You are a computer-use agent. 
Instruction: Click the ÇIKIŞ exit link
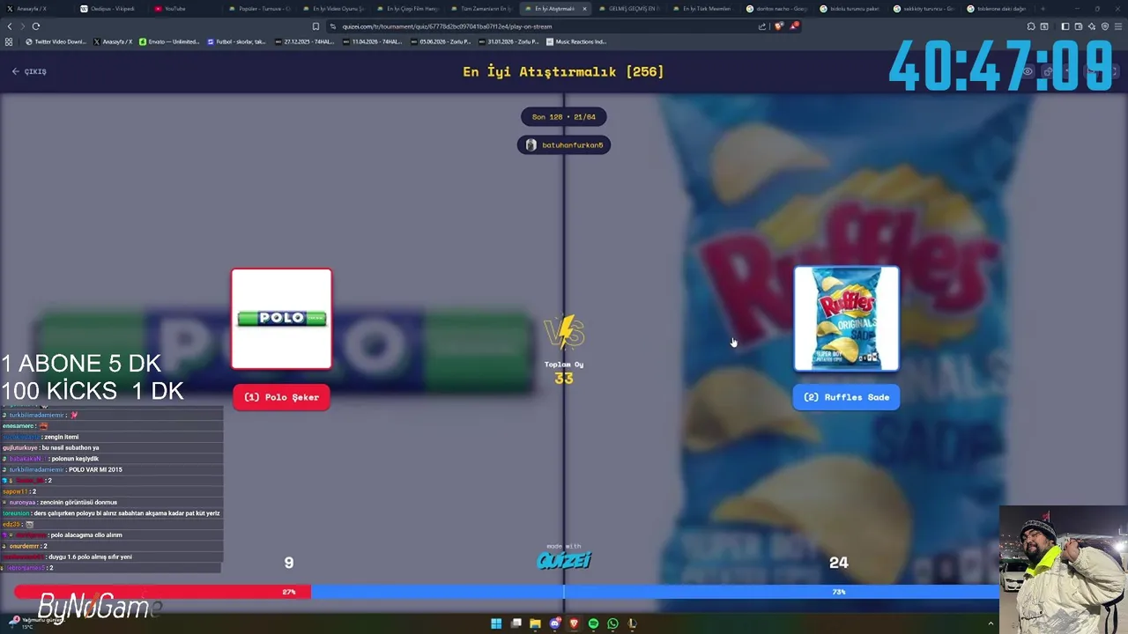29,71
